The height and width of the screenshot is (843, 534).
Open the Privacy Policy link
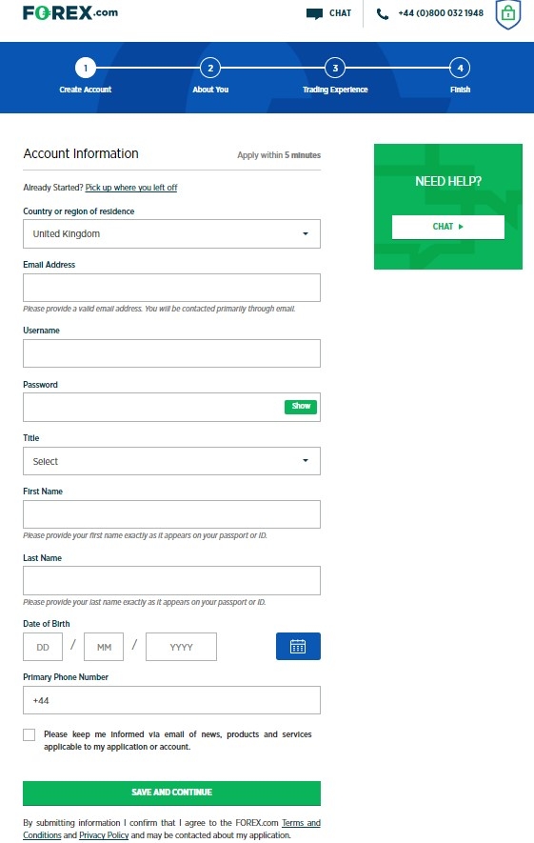click(104, 835)
